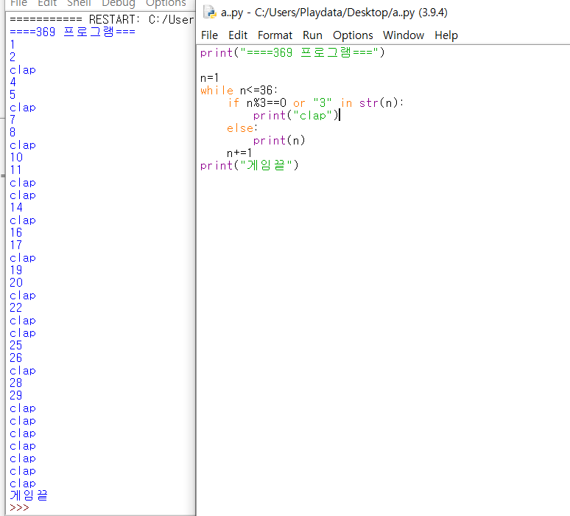
Task: Open the Format menu in a.py editor
Action: 275,35
